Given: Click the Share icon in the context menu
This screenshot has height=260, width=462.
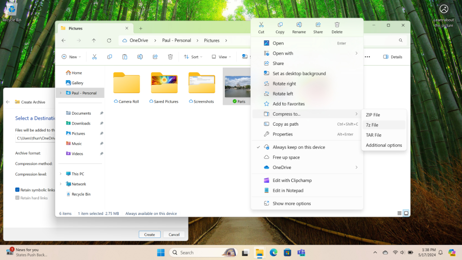Looking at the screenshot, I should pyautogui.click(x=318, y=27).
